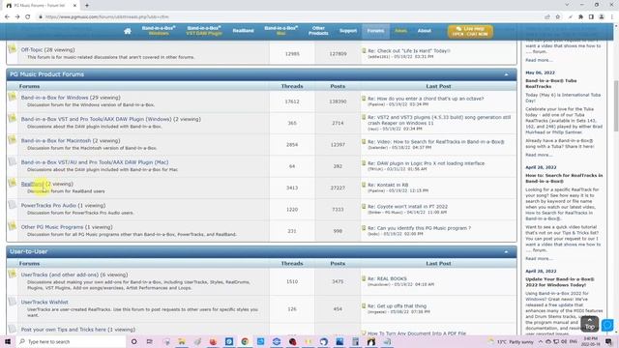Click post icon next to 'Re: Kontakt in RB'
This screenshot has width=619, height=348.
click(x=364, y=185)
